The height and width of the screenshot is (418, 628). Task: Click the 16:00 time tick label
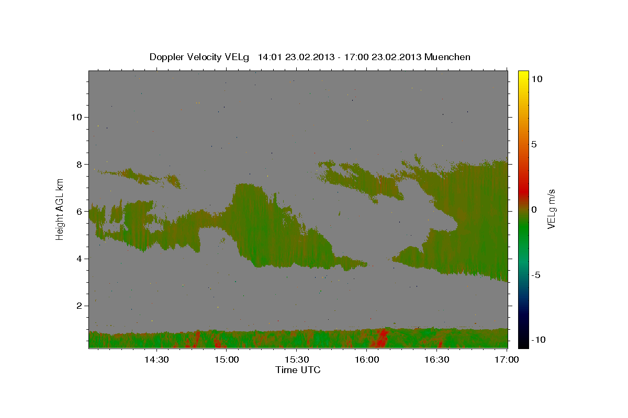pos(367,359)
